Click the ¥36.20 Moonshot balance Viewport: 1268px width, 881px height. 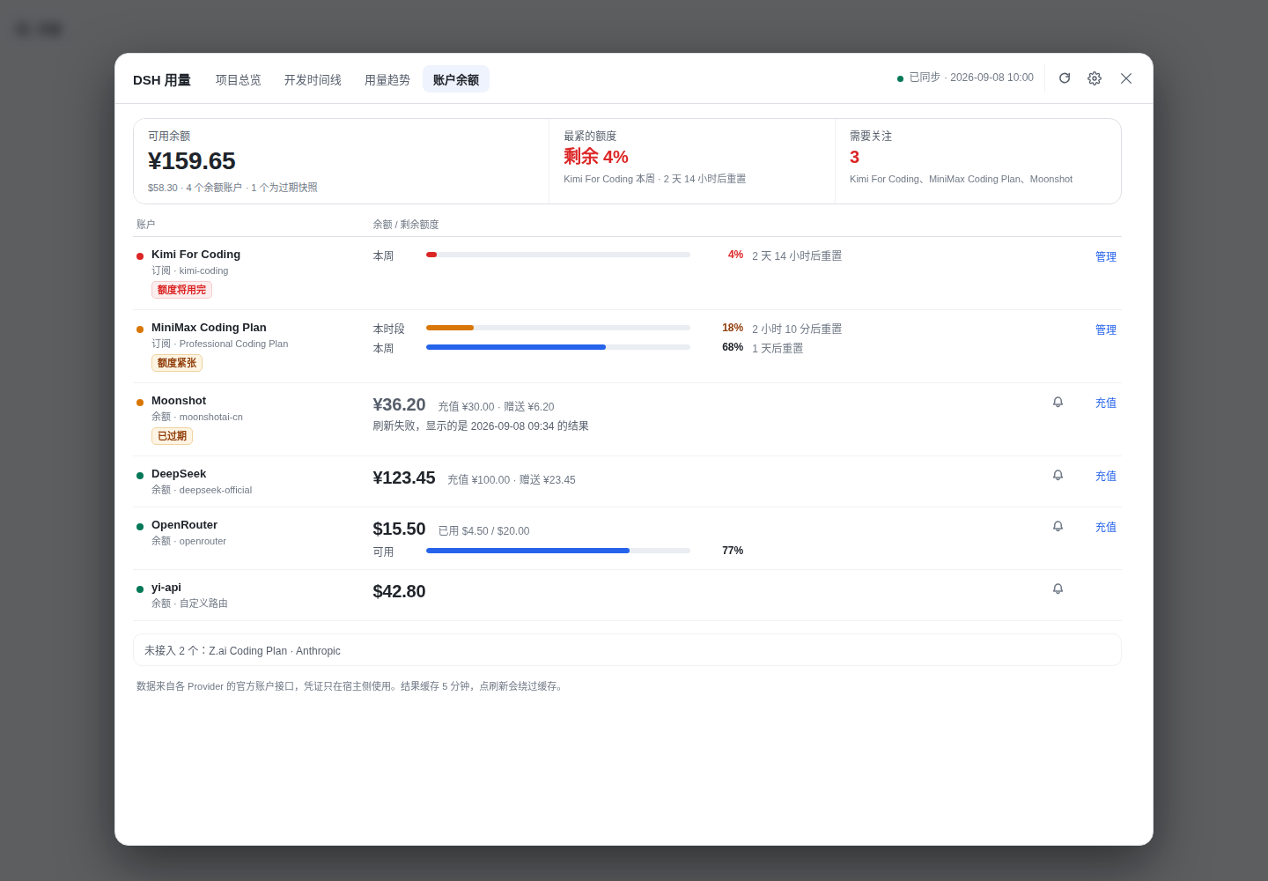tap(399, 404)
